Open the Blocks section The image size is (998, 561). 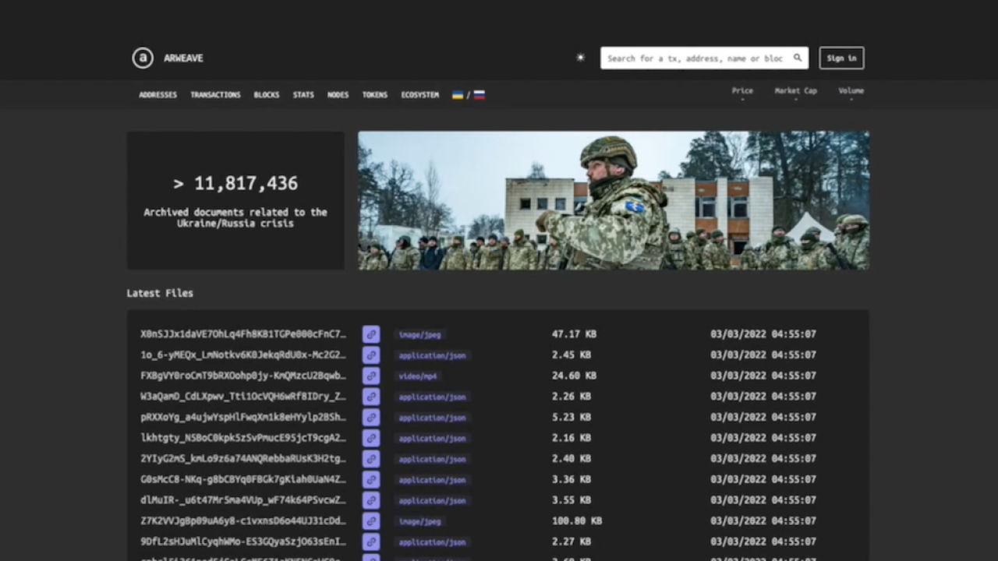pyautogui.click(x=267, y=95)
